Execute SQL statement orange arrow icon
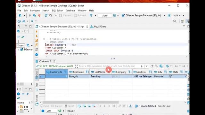Image resolution: width=205 pixels, height=115 pixels. pyautogui.click(x=37, y=32)
